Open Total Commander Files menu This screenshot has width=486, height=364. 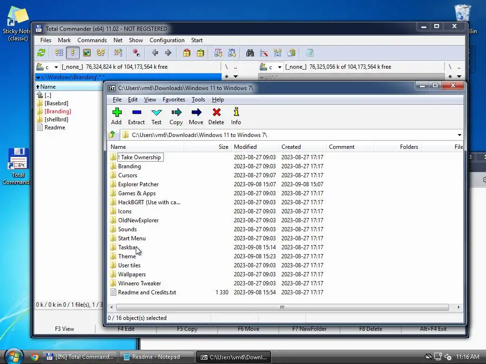(46, 40)
